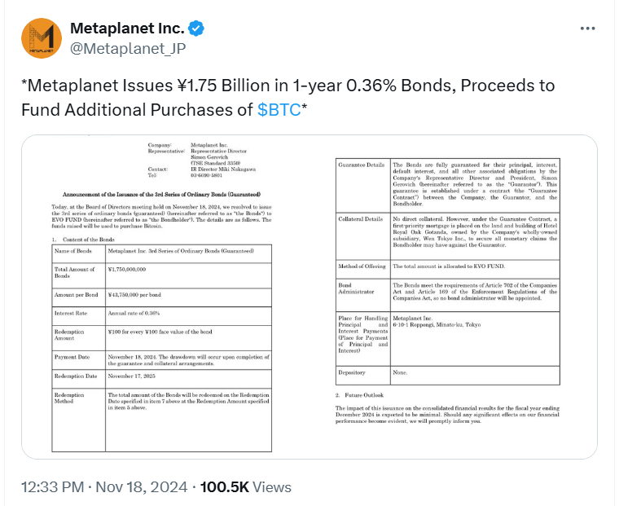This screenshot has height=506, width=619.
Task: View the 100.5K Views analytics
Action: (245, 487)
